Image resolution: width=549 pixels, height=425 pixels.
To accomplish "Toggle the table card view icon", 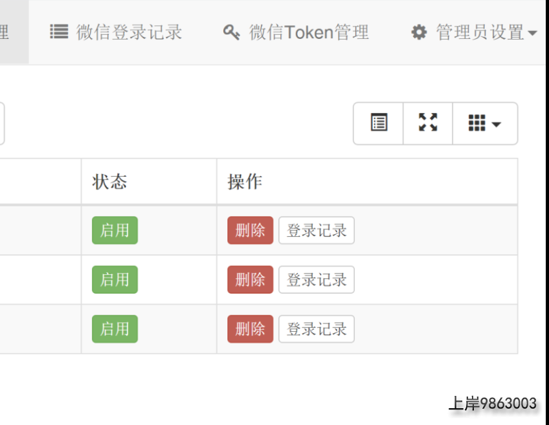I will tap(379, 123).
